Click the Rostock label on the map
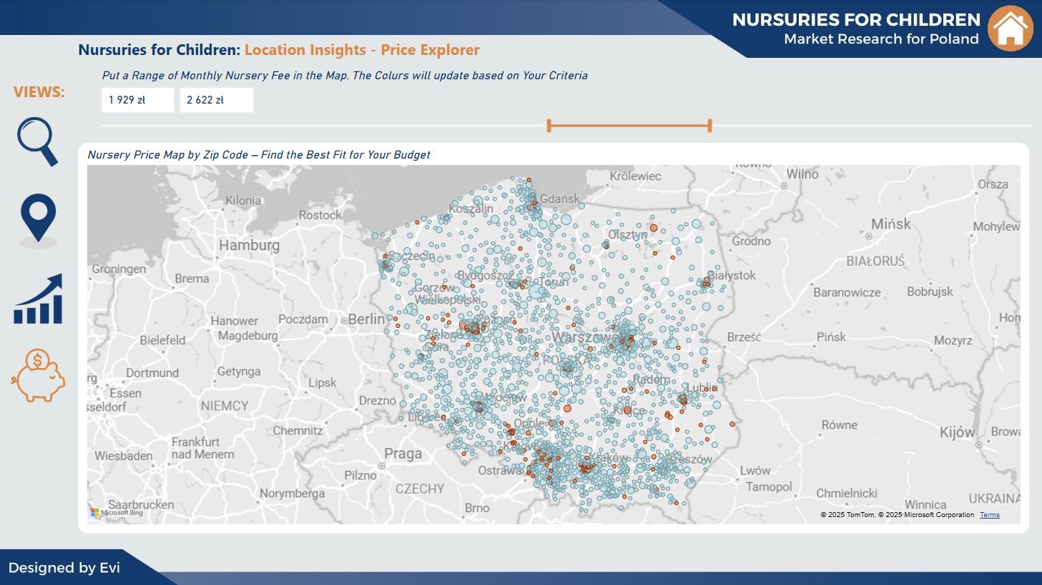 [320, 215]
